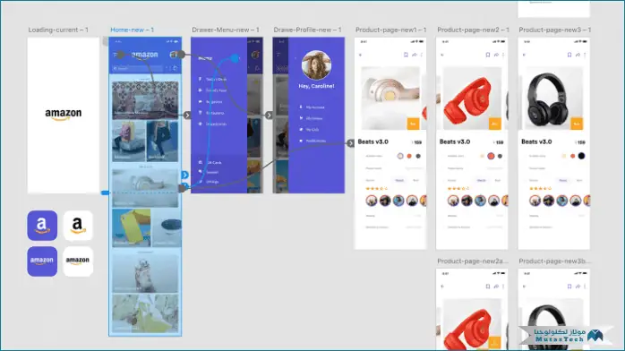
Task: Click the blue prototype arrow handle beside Home-new
Action: coord(185,175)
